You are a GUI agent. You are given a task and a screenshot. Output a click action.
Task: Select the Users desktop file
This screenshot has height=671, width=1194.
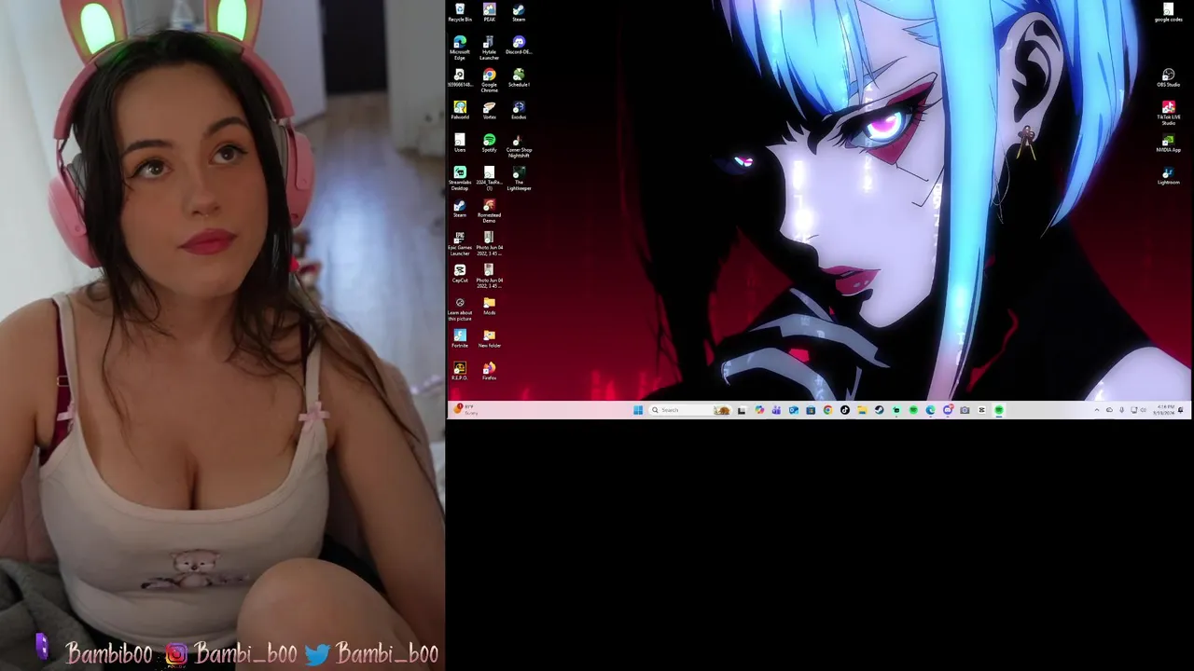[x=459, y=143]
